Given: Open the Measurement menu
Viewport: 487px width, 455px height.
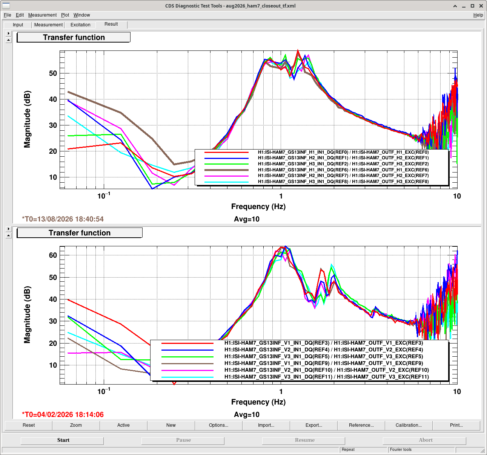Looking at the screenshot, I should point(42,15).
